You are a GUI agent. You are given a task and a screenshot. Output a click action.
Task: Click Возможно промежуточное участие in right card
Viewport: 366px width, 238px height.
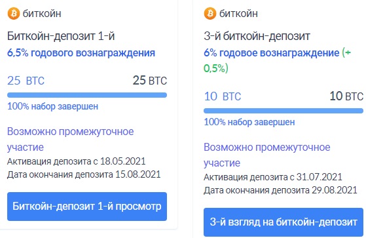[266, 155]
